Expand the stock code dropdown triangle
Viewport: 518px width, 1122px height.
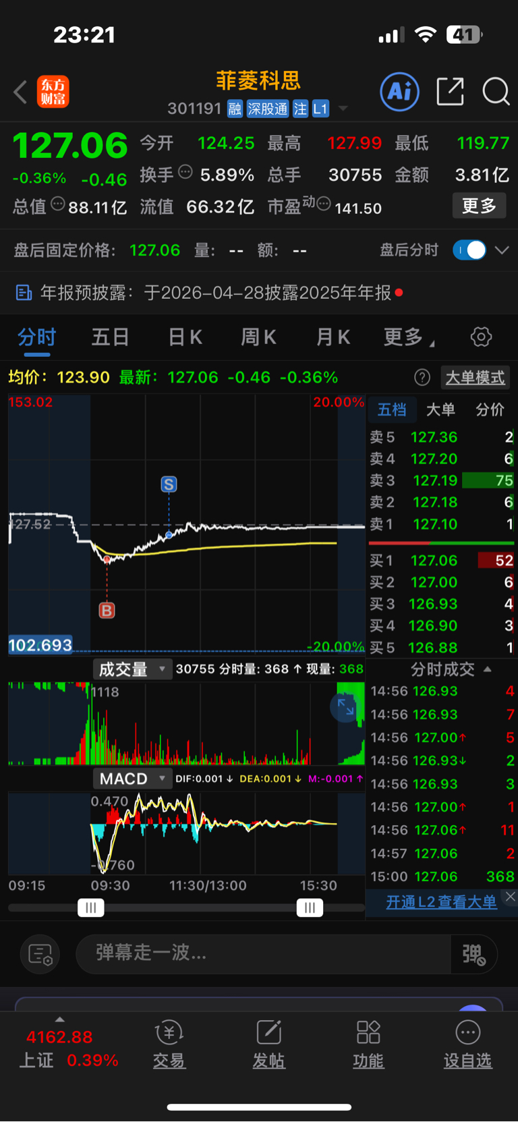pos(343,109)
